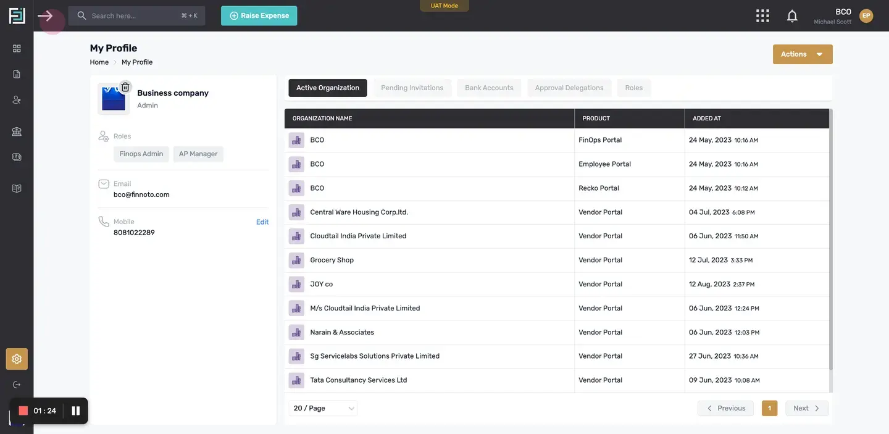889x434 pixels.
Task: Pause the recording timer
Action: pyautogui.click(x=76, y=411)
